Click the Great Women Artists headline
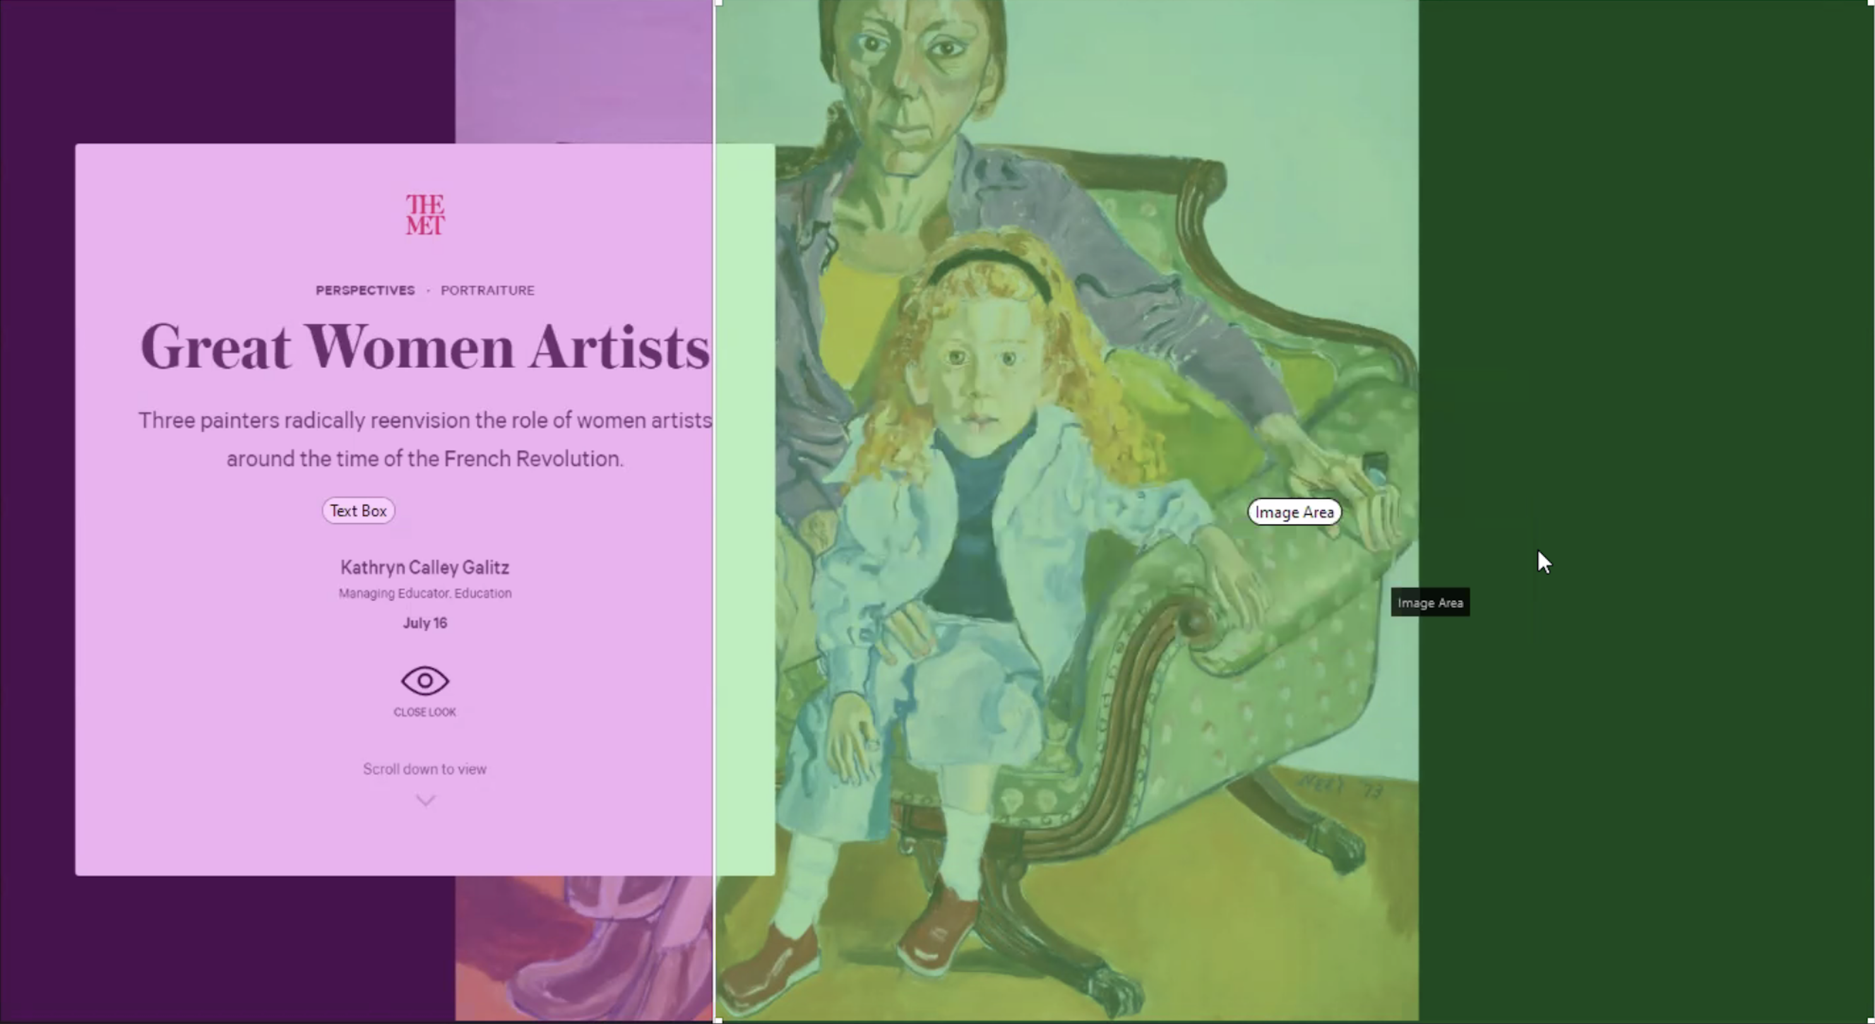 [425, 348]
